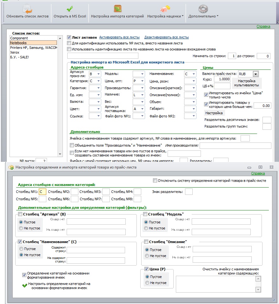Click the sheet list scrollbar down arrow
This screenshot has width=279, height=304.
click(x=60, y=154)
